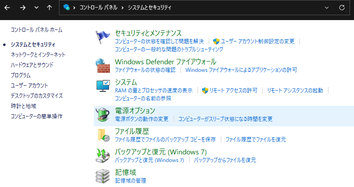Click shield icon beside リモート アクセスの許可

(x=205, y=91)
